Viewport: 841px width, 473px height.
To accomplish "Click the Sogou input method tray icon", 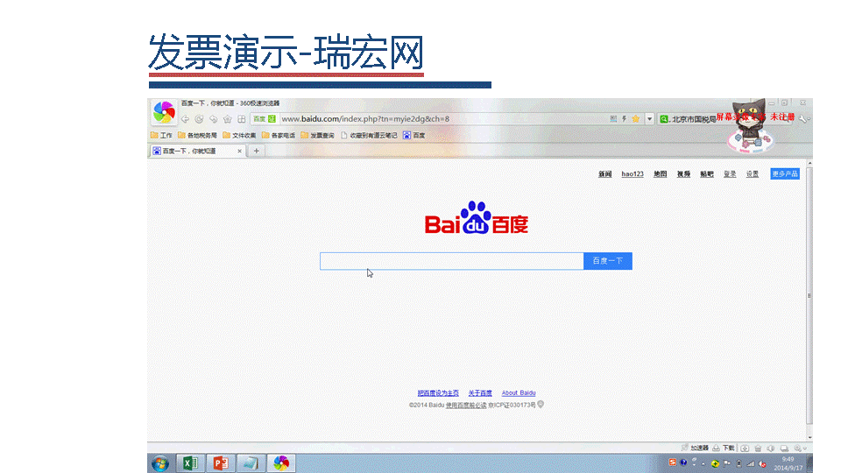I will (672, 462).
